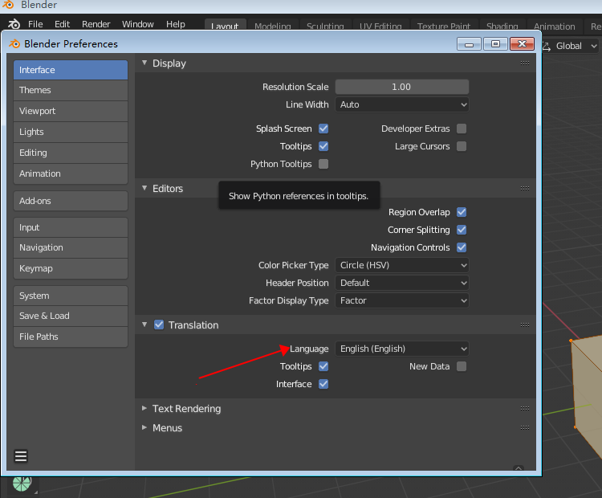This screenshot has height=498, width=602.
Task: Open the Window menu
Action: coord(138,24)
